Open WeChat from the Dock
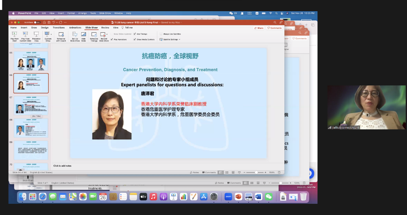Image resolution: width=407 pixels, height=215 pixels. [x=269, y=197]
